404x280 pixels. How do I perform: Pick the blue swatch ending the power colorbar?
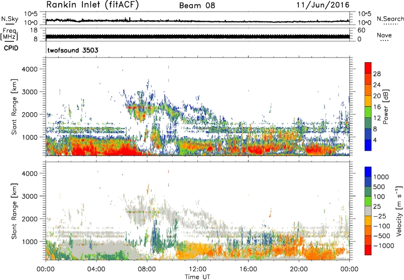click(x=368, y=145)
